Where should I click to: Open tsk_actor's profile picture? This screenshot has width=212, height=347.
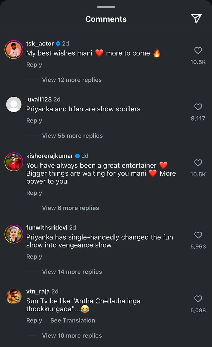[x=14, y=50]
